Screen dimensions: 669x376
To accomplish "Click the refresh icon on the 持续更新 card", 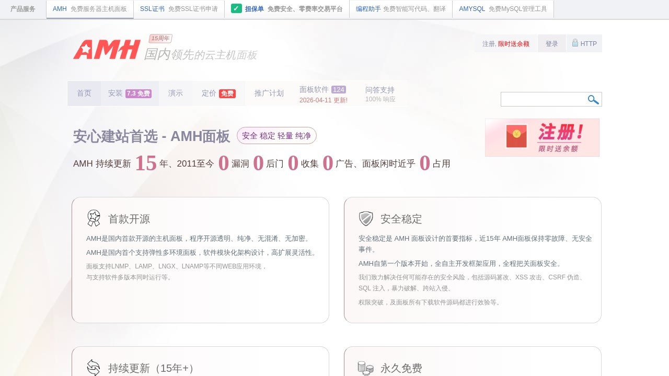I will 93,368.
